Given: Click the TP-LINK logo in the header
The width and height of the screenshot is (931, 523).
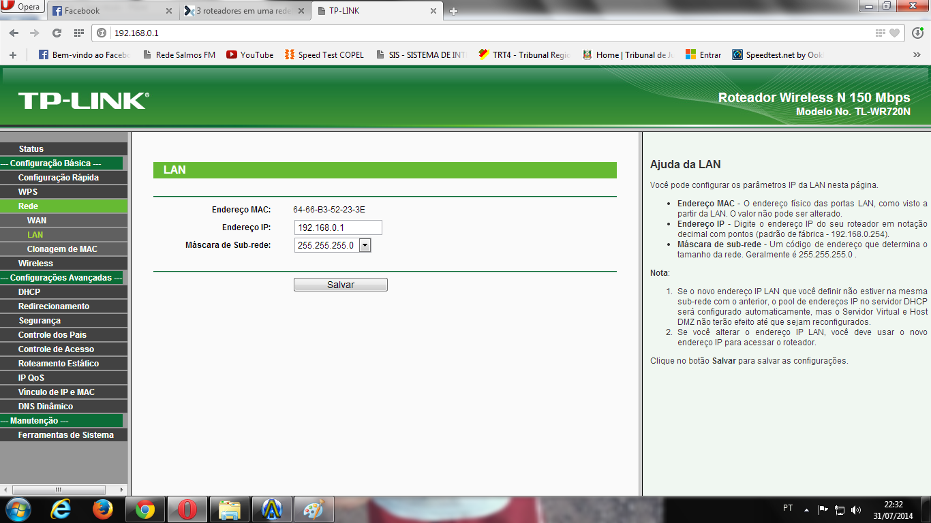Looking at the screenshot, I should point(83,101).
